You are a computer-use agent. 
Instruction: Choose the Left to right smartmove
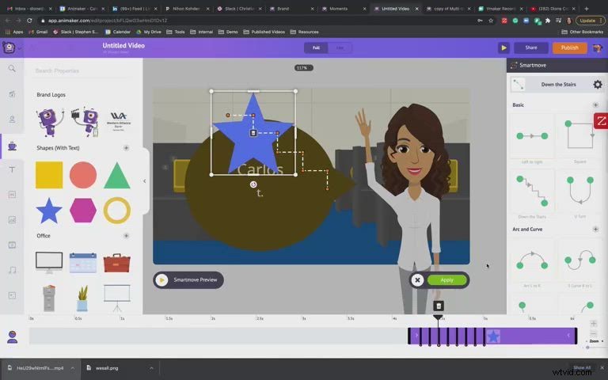(x=532, y=136)
